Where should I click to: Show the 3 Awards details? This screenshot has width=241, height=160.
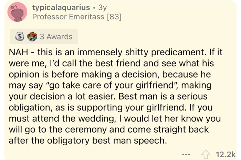click(56, 36)
